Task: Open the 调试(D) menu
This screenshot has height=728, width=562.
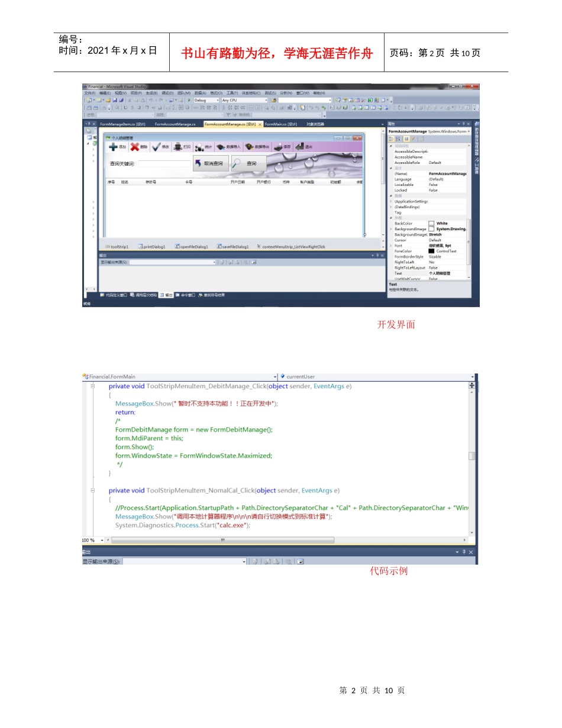Action: coord(168,93)
